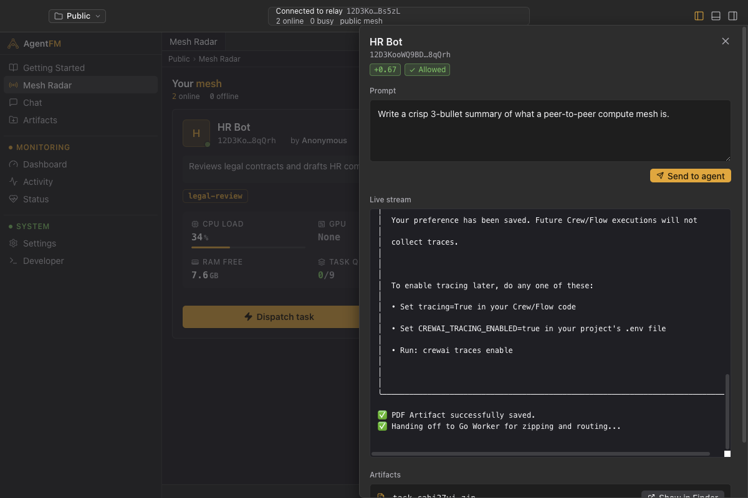Image resolution: width=748 pixels, height=498 pixels.
Task: Click the CPU load progress bar
Action: 248,247
